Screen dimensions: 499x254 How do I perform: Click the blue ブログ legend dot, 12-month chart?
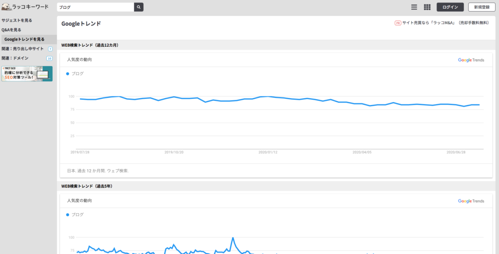pos(68,73)
